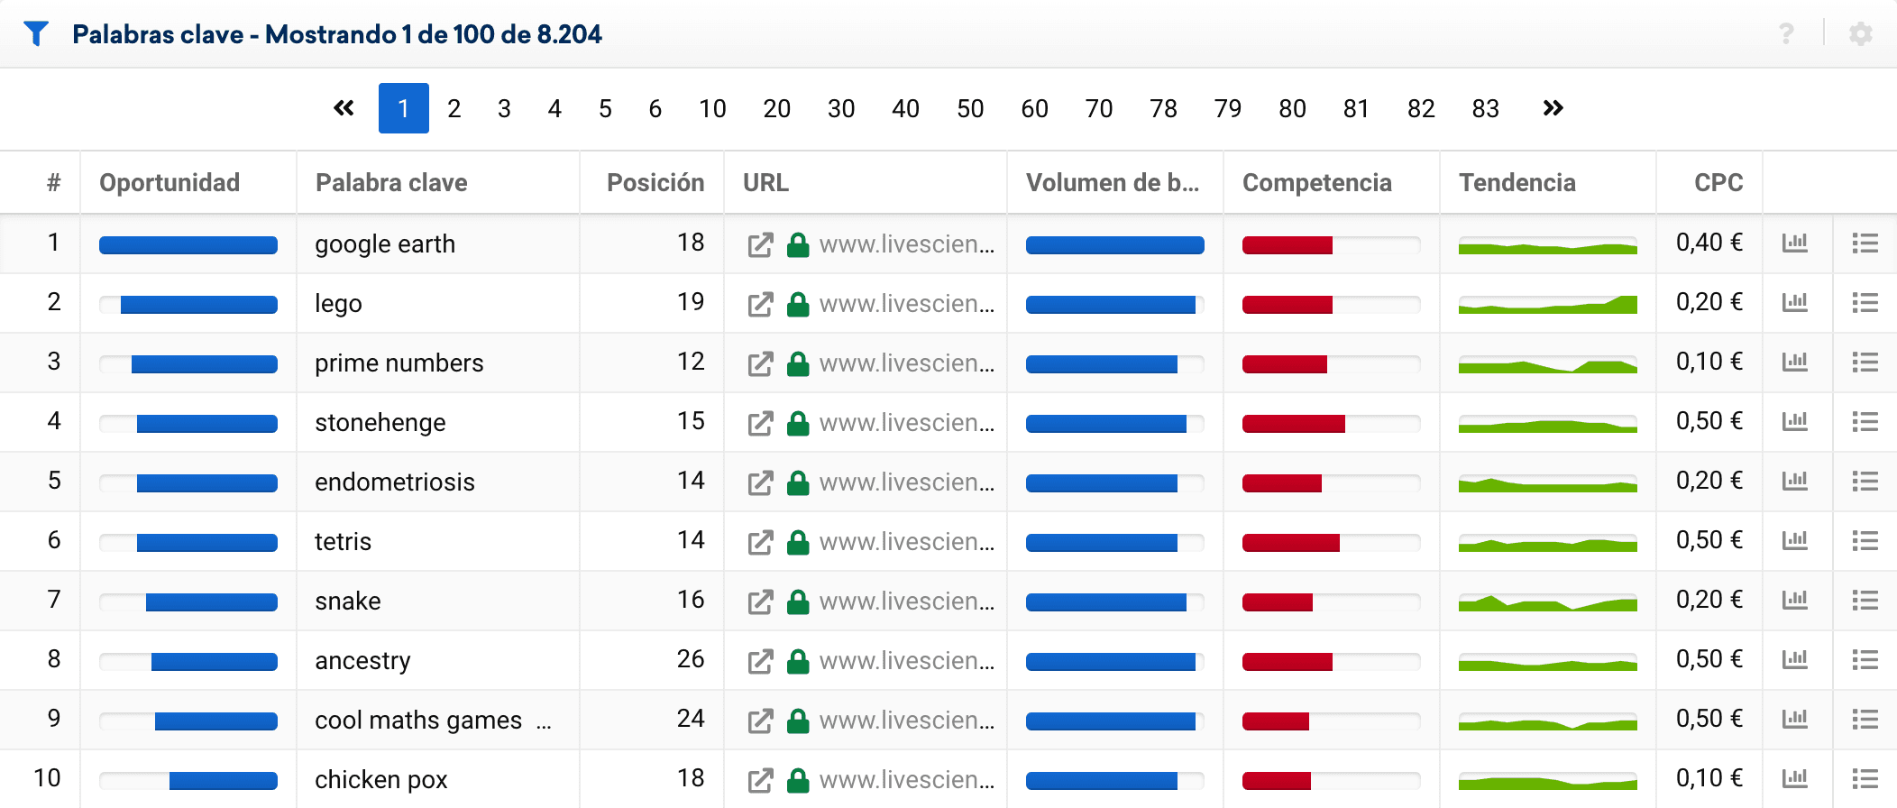Sort table by Oportunidad column
Viewport: 1897px width, 808px height.
click(170, 182)
